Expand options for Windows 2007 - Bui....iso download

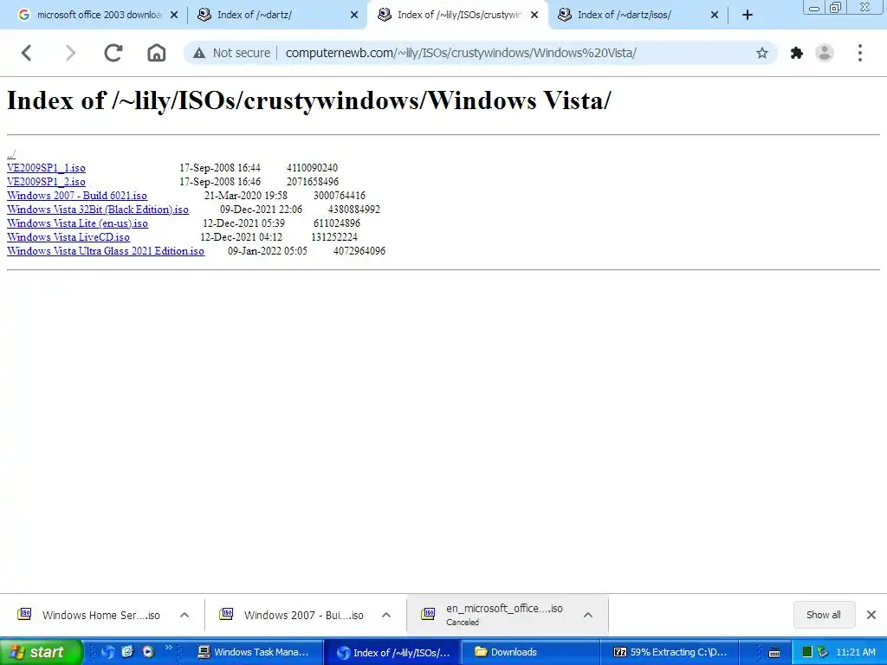coord(386,616)
